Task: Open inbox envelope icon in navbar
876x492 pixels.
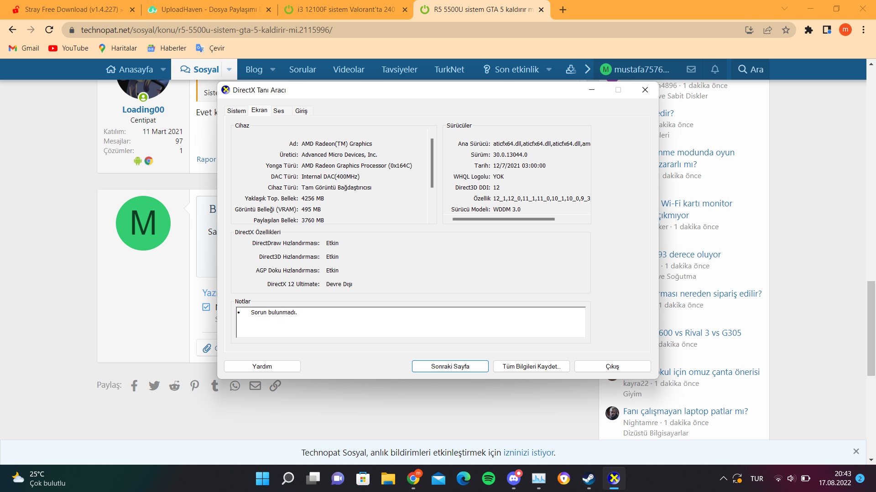Action: pos(691,69)
